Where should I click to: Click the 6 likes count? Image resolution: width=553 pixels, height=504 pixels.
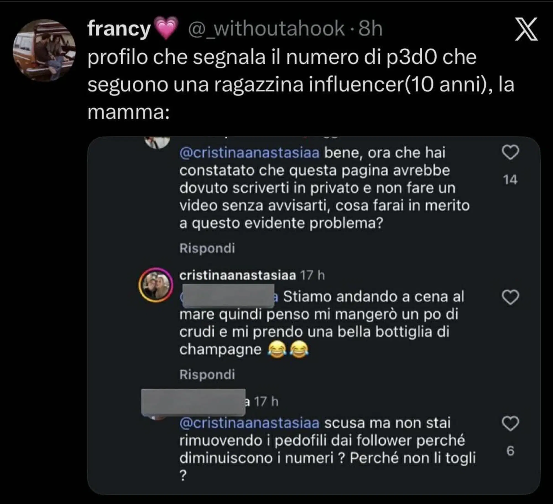pyautogui.click(x=510, y=451)
